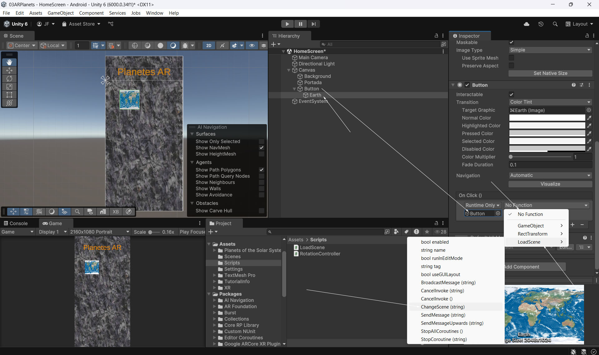This screenshot has height=355, width=599.
Task: Open the Undo History icon
Action: (541, 24)
